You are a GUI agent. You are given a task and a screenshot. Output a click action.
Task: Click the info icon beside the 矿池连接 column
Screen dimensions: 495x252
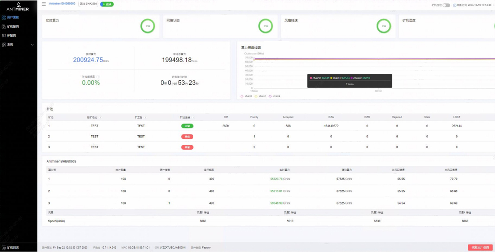pyautogui.click(x=193, y=118)
